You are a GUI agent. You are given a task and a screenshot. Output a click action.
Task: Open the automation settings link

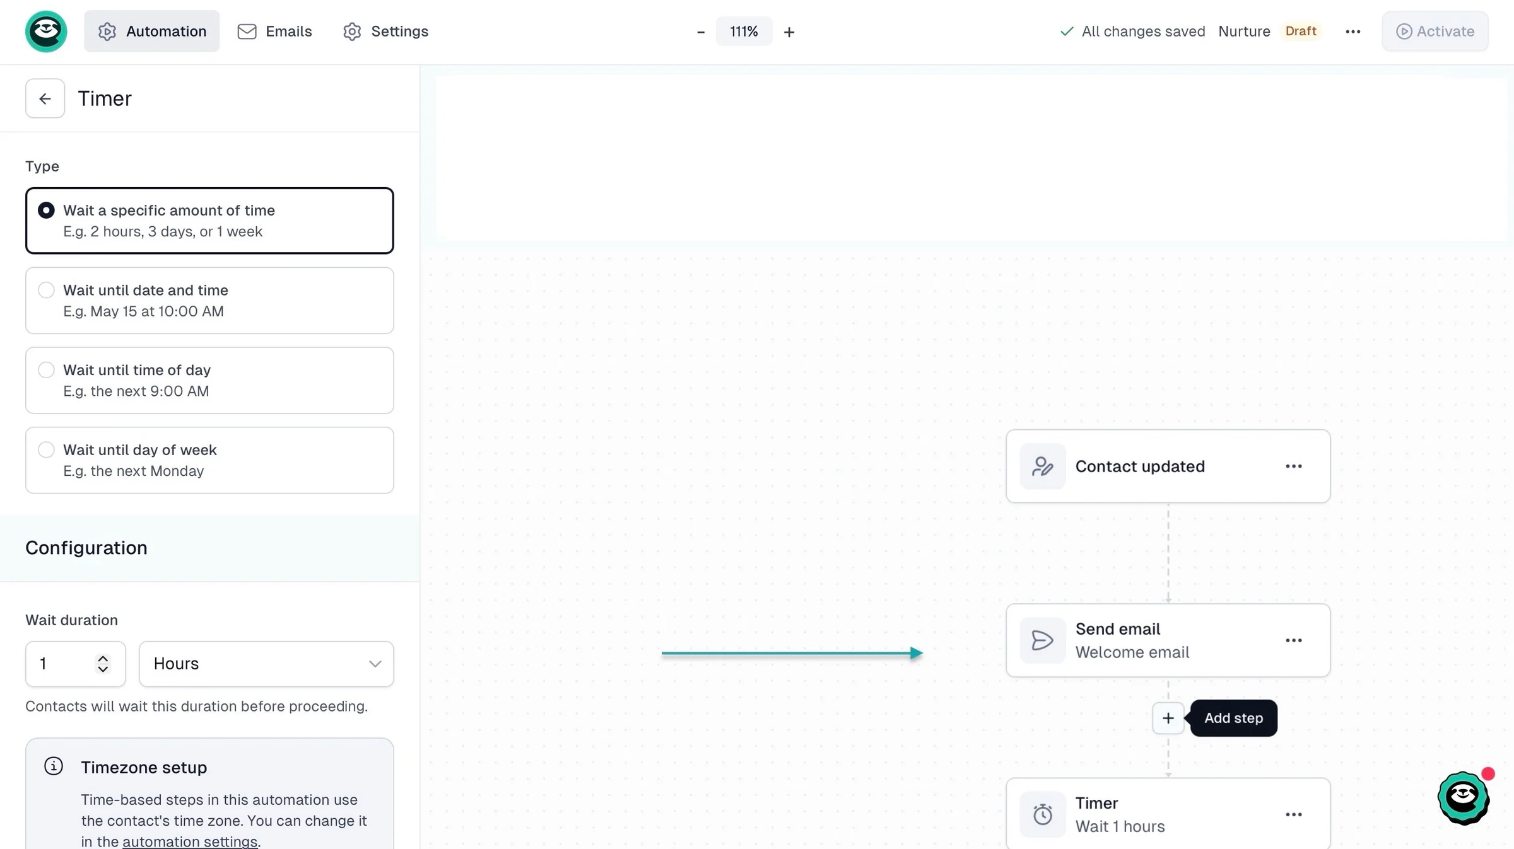(x=190, y=841)
